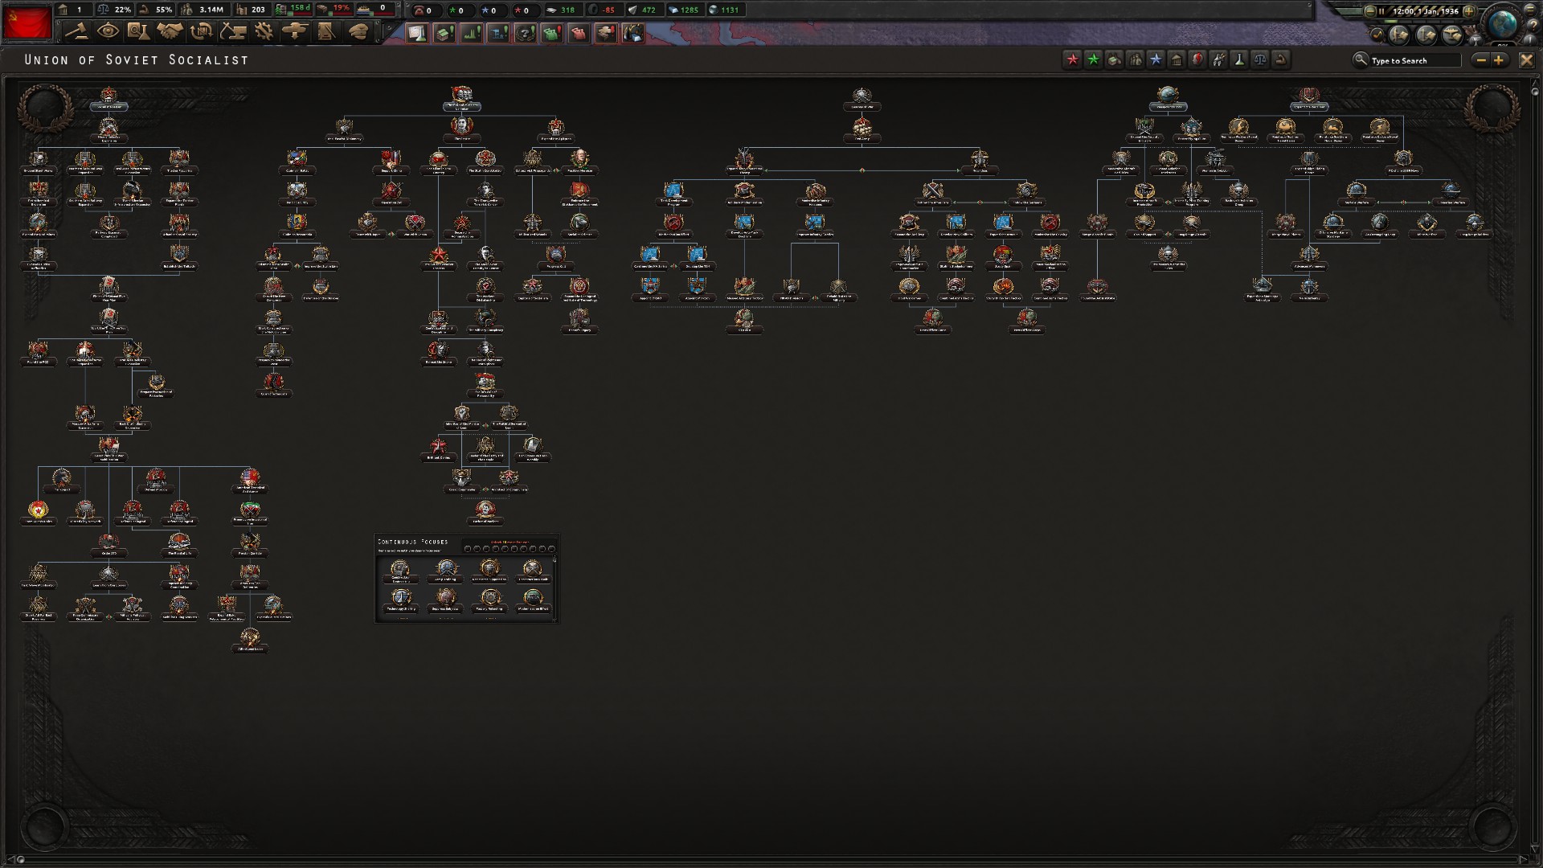The height and width of the screenshot is (868, 1543).
Task: Toggle the red star focus filter
Action: 1072,59
